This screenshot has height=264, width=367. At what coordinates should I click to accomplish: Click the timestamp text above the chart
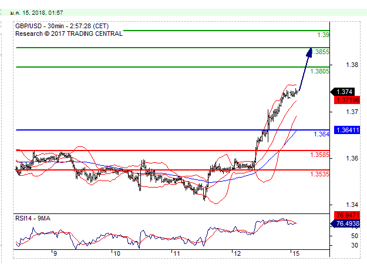tap(33, 13)
